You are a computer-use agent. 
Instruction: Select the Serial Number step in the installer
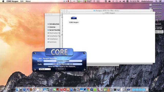coord(55,30)
